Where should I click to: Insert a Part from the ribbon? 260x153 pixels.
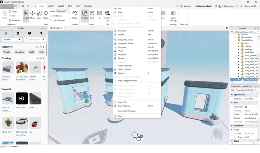(92, 15)
